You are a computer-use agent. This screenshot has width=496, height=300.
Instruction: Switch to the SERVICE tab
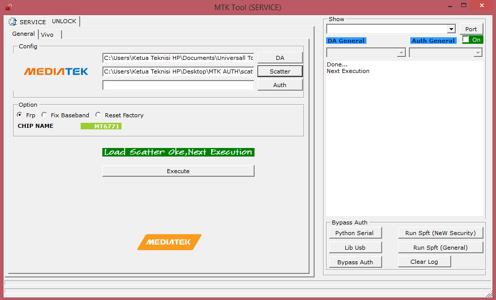click(28, 22)
